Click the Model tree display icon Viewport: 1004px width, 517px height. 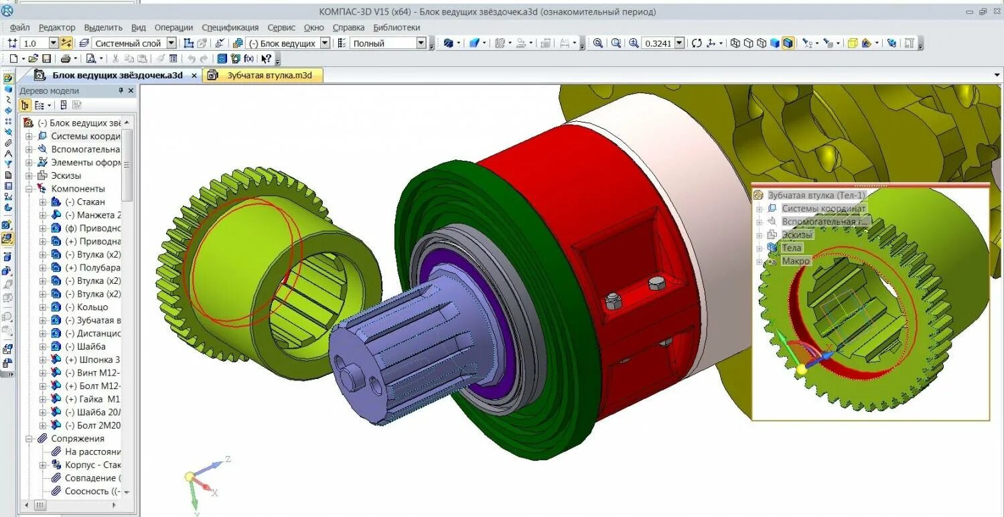click(25, 105)
